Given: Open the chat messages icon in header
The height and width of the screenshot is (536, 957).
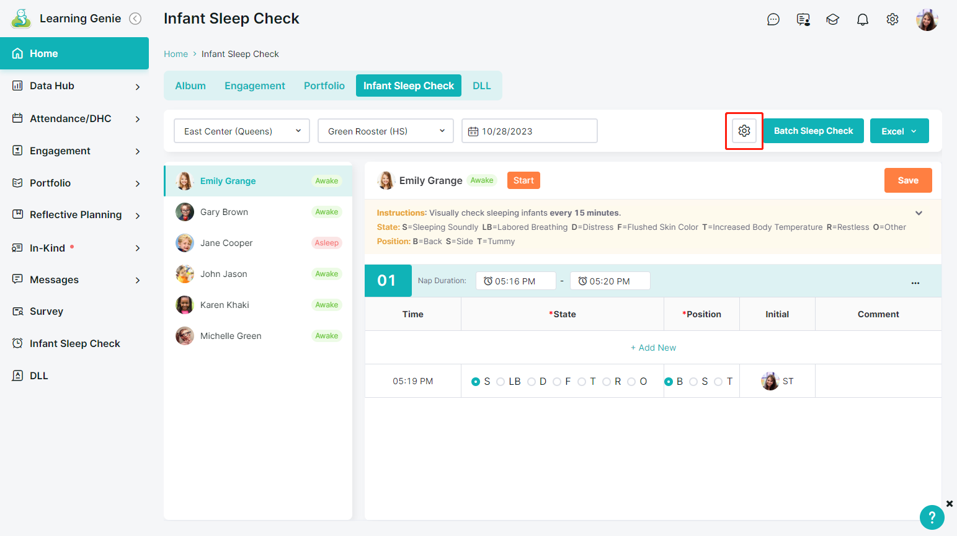Looking at the screenshot, I should click(773, 20).
